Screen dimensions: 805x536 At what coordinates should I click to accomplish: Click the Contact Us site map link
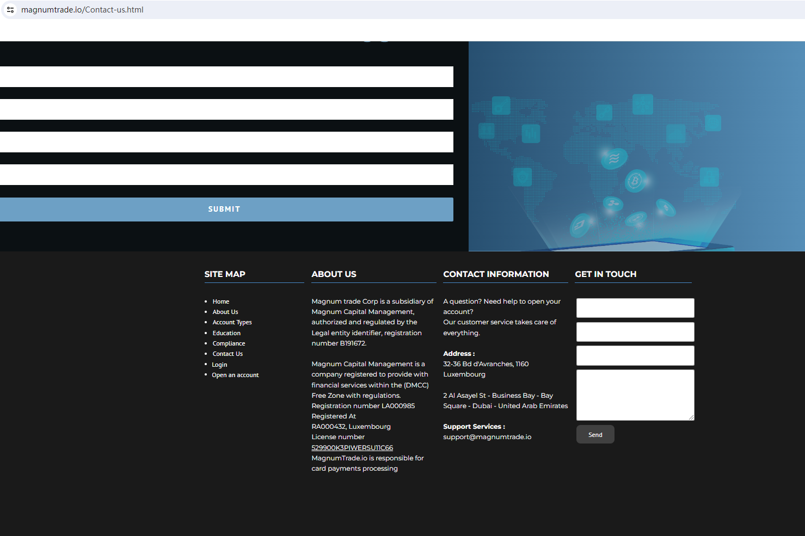tap(228, 354)
